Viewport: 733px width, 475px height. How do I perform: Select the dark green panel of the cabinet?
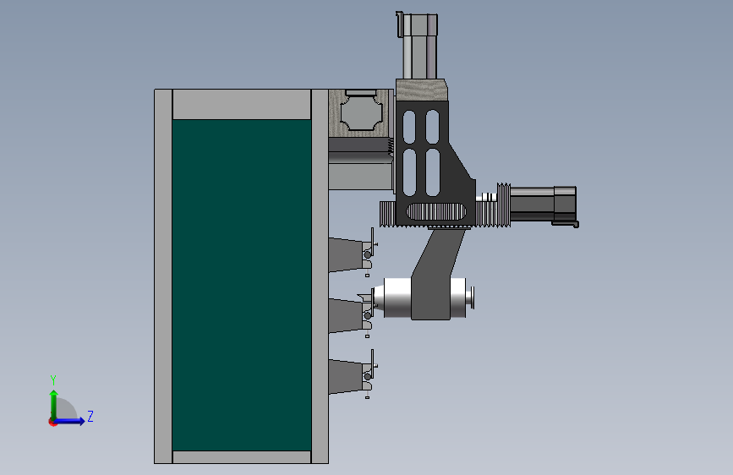click(x=242, y=285)
